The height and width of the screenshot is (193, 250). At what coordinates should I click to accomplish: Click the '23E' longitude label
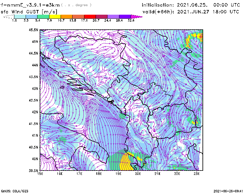pos(197,174)
